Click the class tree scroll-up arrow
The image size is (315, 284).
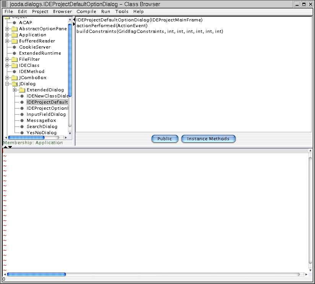(70, 19)
